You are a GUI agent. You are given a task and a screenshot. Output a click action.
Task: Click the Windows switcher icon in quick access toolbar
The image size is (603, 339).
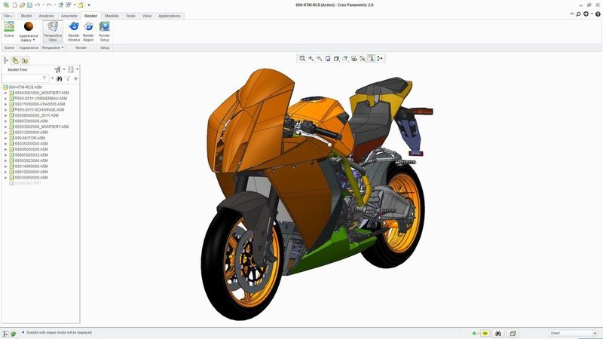pyautogui.click(x=69, y=5)
